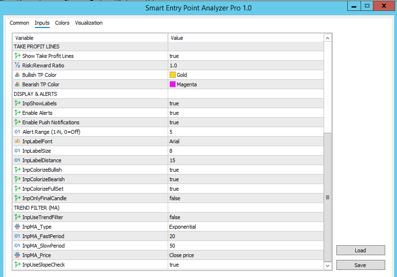Select the DISPLAY & ALERTS section row
The image size is (397, 277).
[x=168, y=94]
